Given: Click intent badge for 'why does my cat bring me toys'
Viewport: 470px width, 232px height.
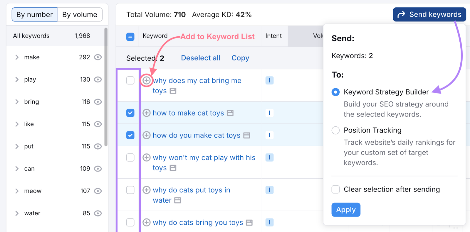Looking at the screenshot, I should point(269,80).
